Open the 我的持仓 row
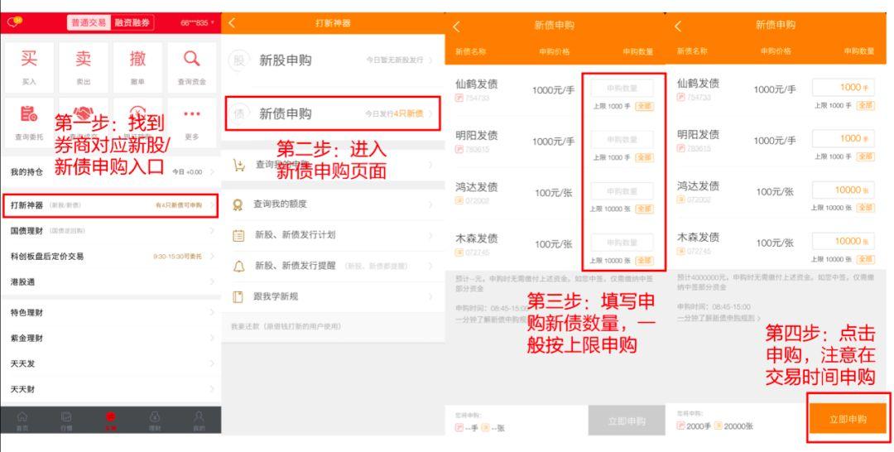Image resolution: width=894 pixels, height=452 pixels. click(111, 171)
